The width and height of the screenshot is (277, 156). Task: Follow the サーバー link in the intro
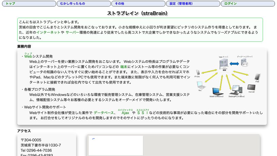[72, 33]
